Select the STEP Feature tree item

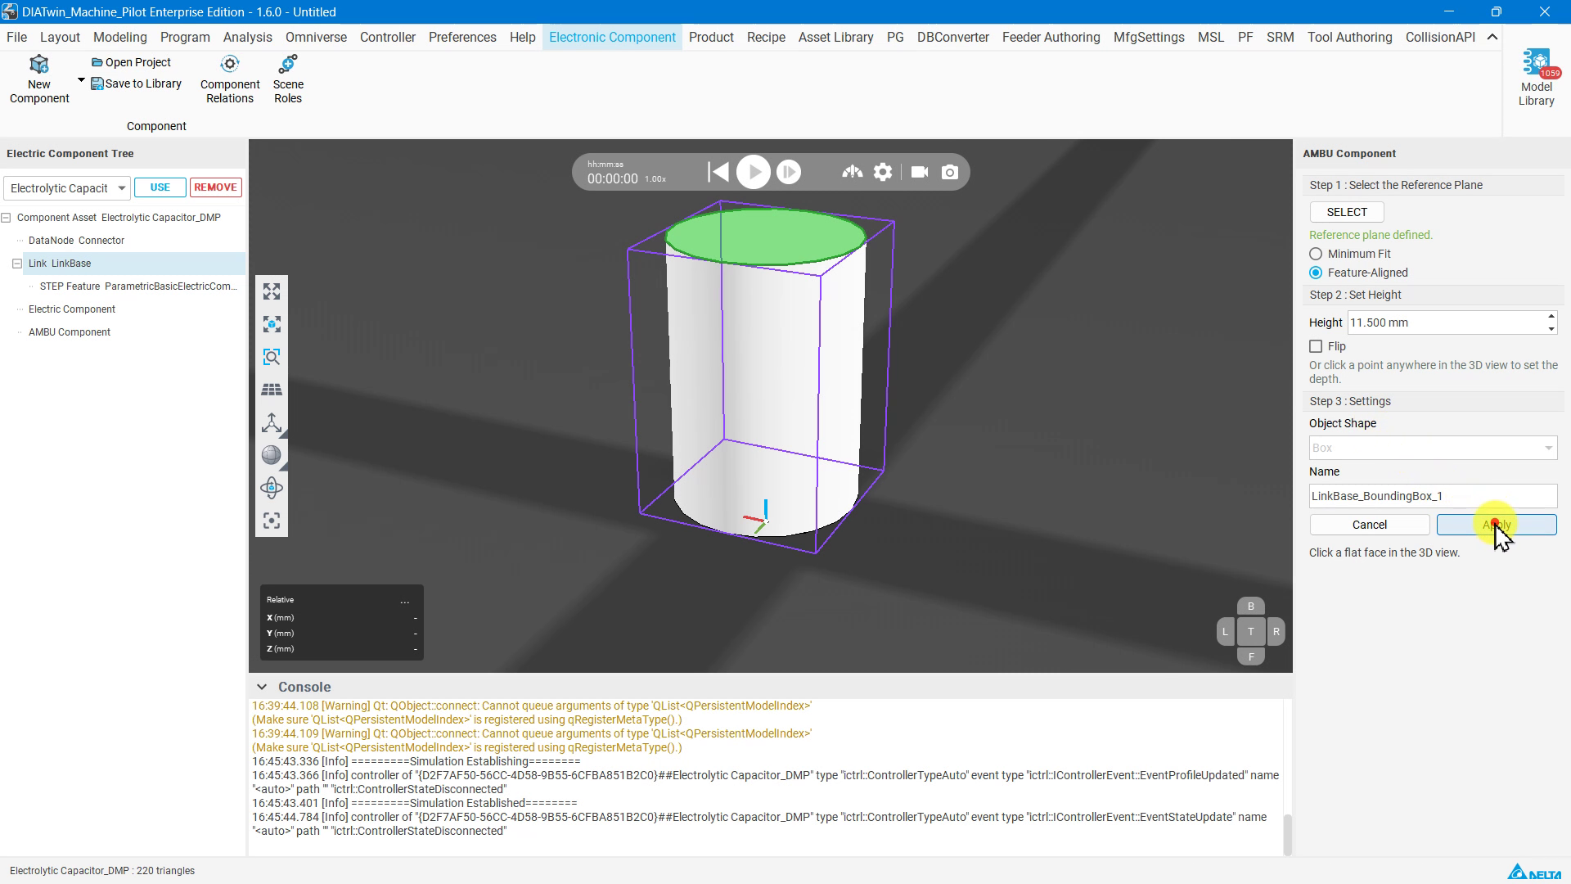(138, 286)
